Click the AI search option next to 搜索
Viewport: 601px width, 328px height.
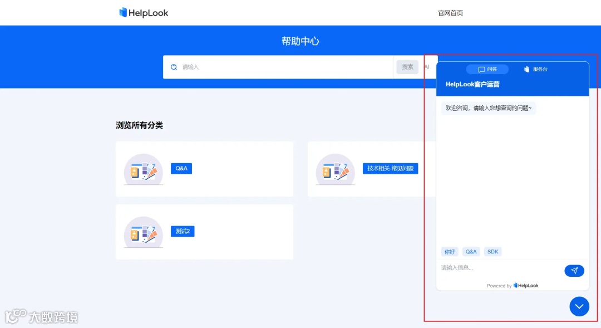[427, 66]
